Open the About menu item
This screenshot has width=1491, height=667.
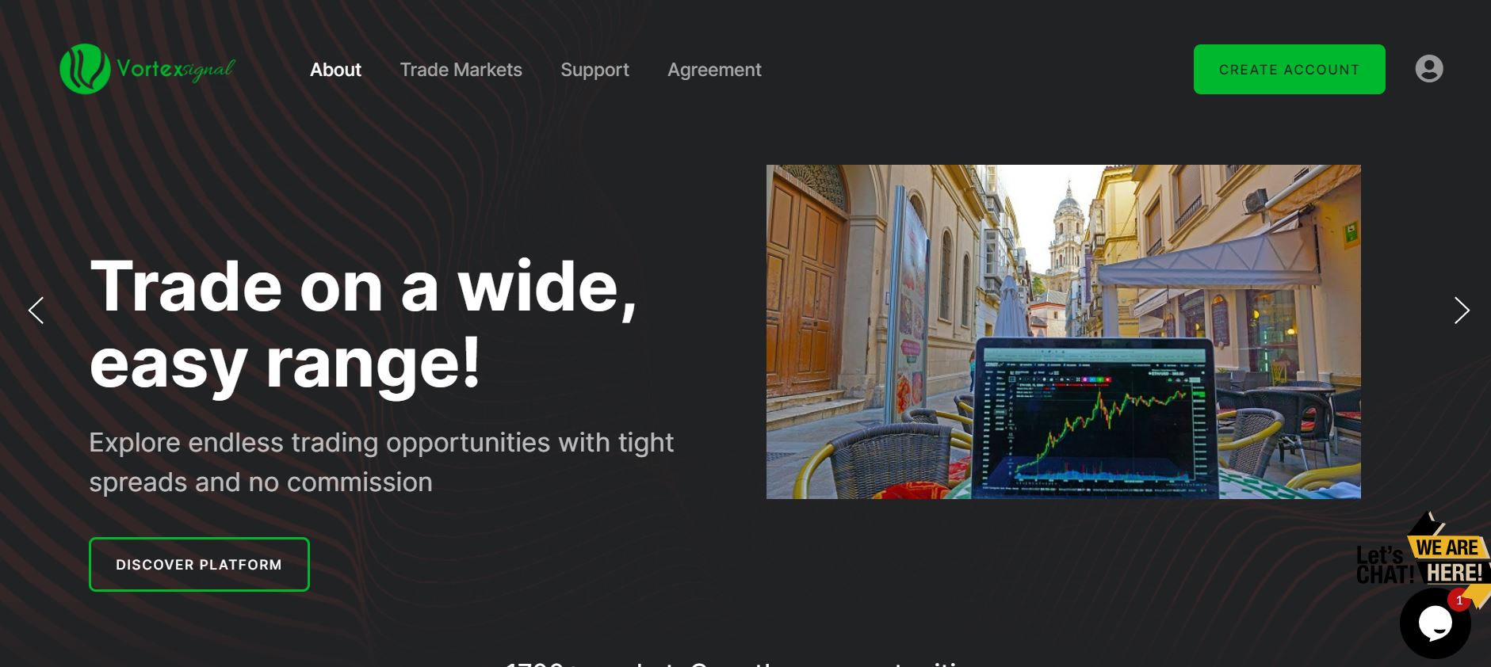click(335, 70)
